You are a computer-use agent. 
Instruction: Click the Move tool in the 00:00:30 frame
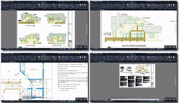pyautogui.click(x=15, y=4)
